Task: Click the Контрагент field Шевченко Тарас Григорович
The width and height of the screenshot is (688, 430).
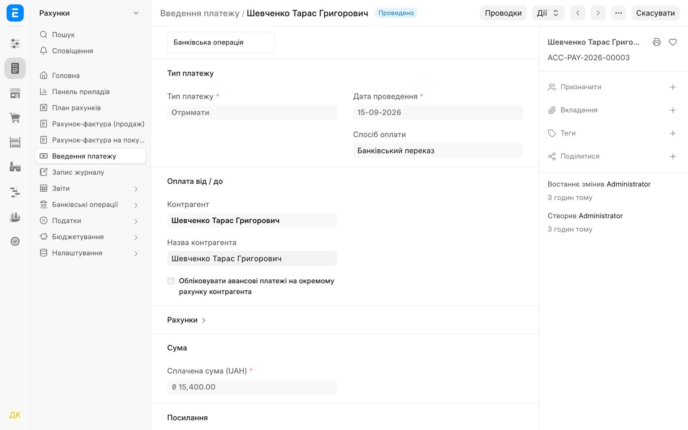Action: (252, 221)
